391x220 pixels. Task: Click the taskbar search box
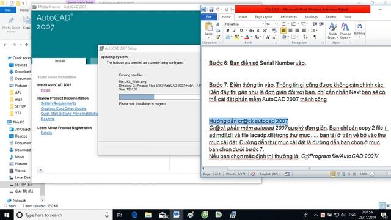pos(63,215)
